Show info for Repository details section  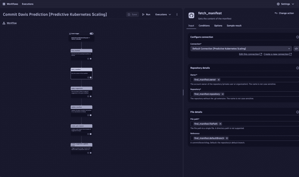click(297, 68)
